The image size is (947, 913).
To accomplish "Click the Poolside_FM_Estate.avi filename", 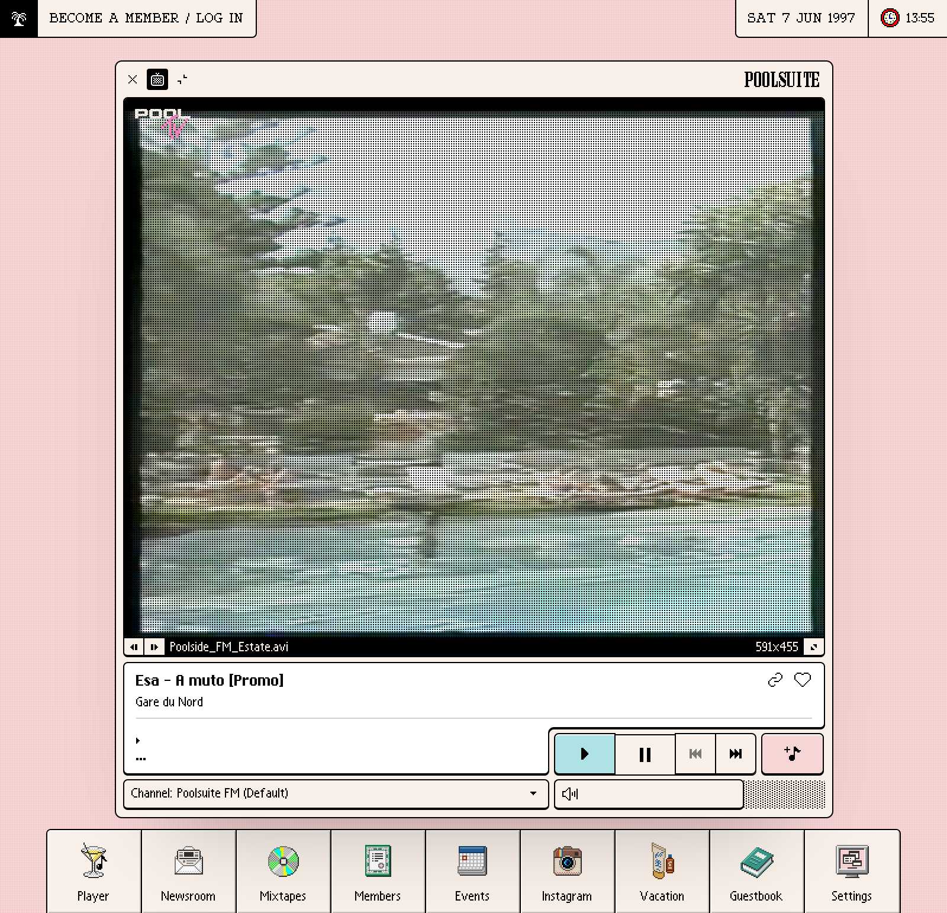I will click(229, 647).
